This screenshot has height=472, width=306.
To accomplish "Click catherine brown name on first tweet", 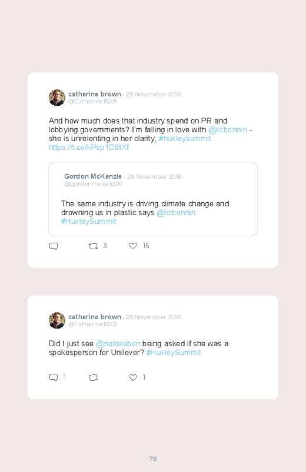I will (x=95, y=94).
